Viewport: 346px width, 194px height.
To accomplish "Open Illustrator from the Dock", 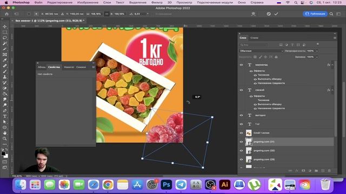I will click(x=225, y=184).
